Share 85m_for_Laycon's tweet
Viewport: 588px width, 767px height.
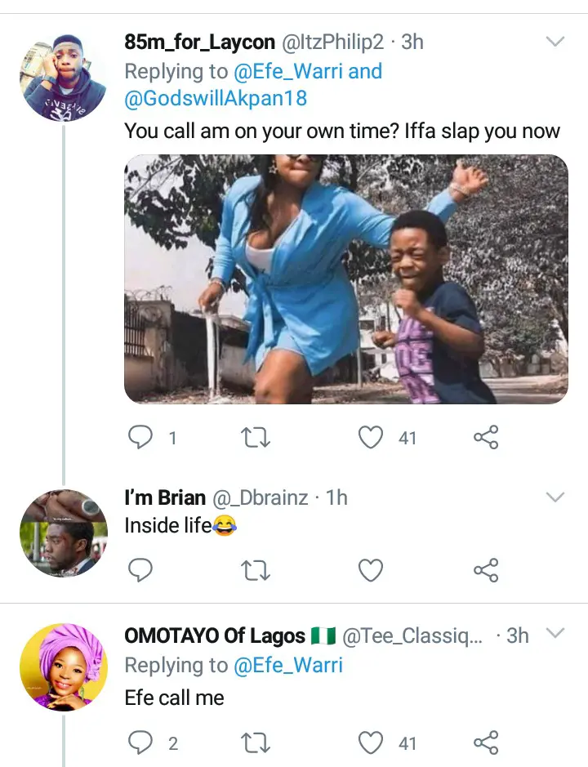[x=486, y=438]
